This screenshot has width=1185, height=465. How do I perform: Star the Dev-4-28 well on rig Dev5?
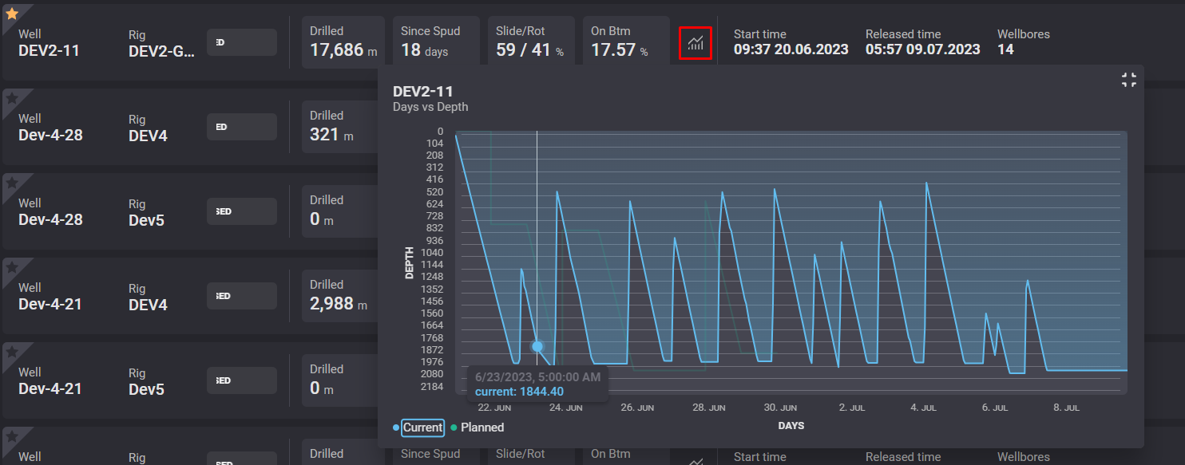pos(11,183)
